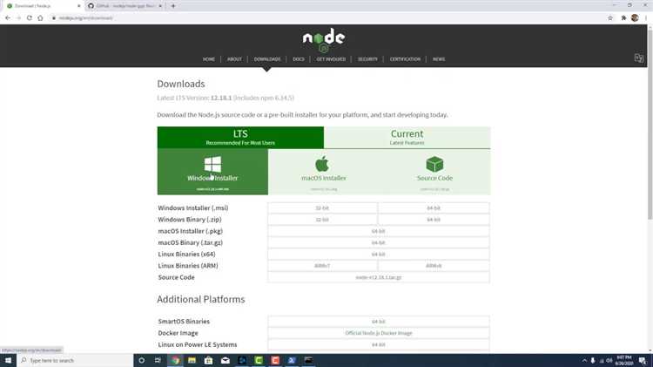Bookmark this page with the star icon
The height and width of the screenshot is (367, 653).
[x=609, y=17]
